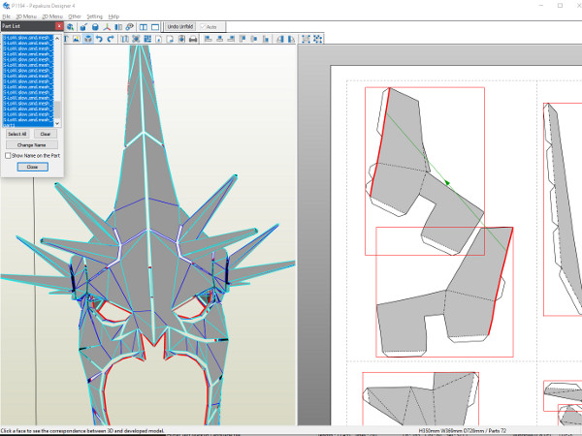
Task: Click the flip vertically triangle icon
Action: coord(291,39)
